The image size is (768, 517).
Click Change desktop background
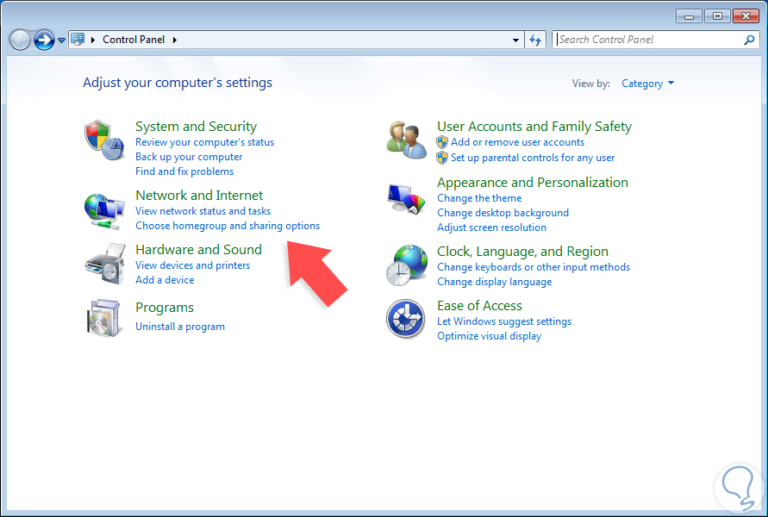[x=503, y=213]
